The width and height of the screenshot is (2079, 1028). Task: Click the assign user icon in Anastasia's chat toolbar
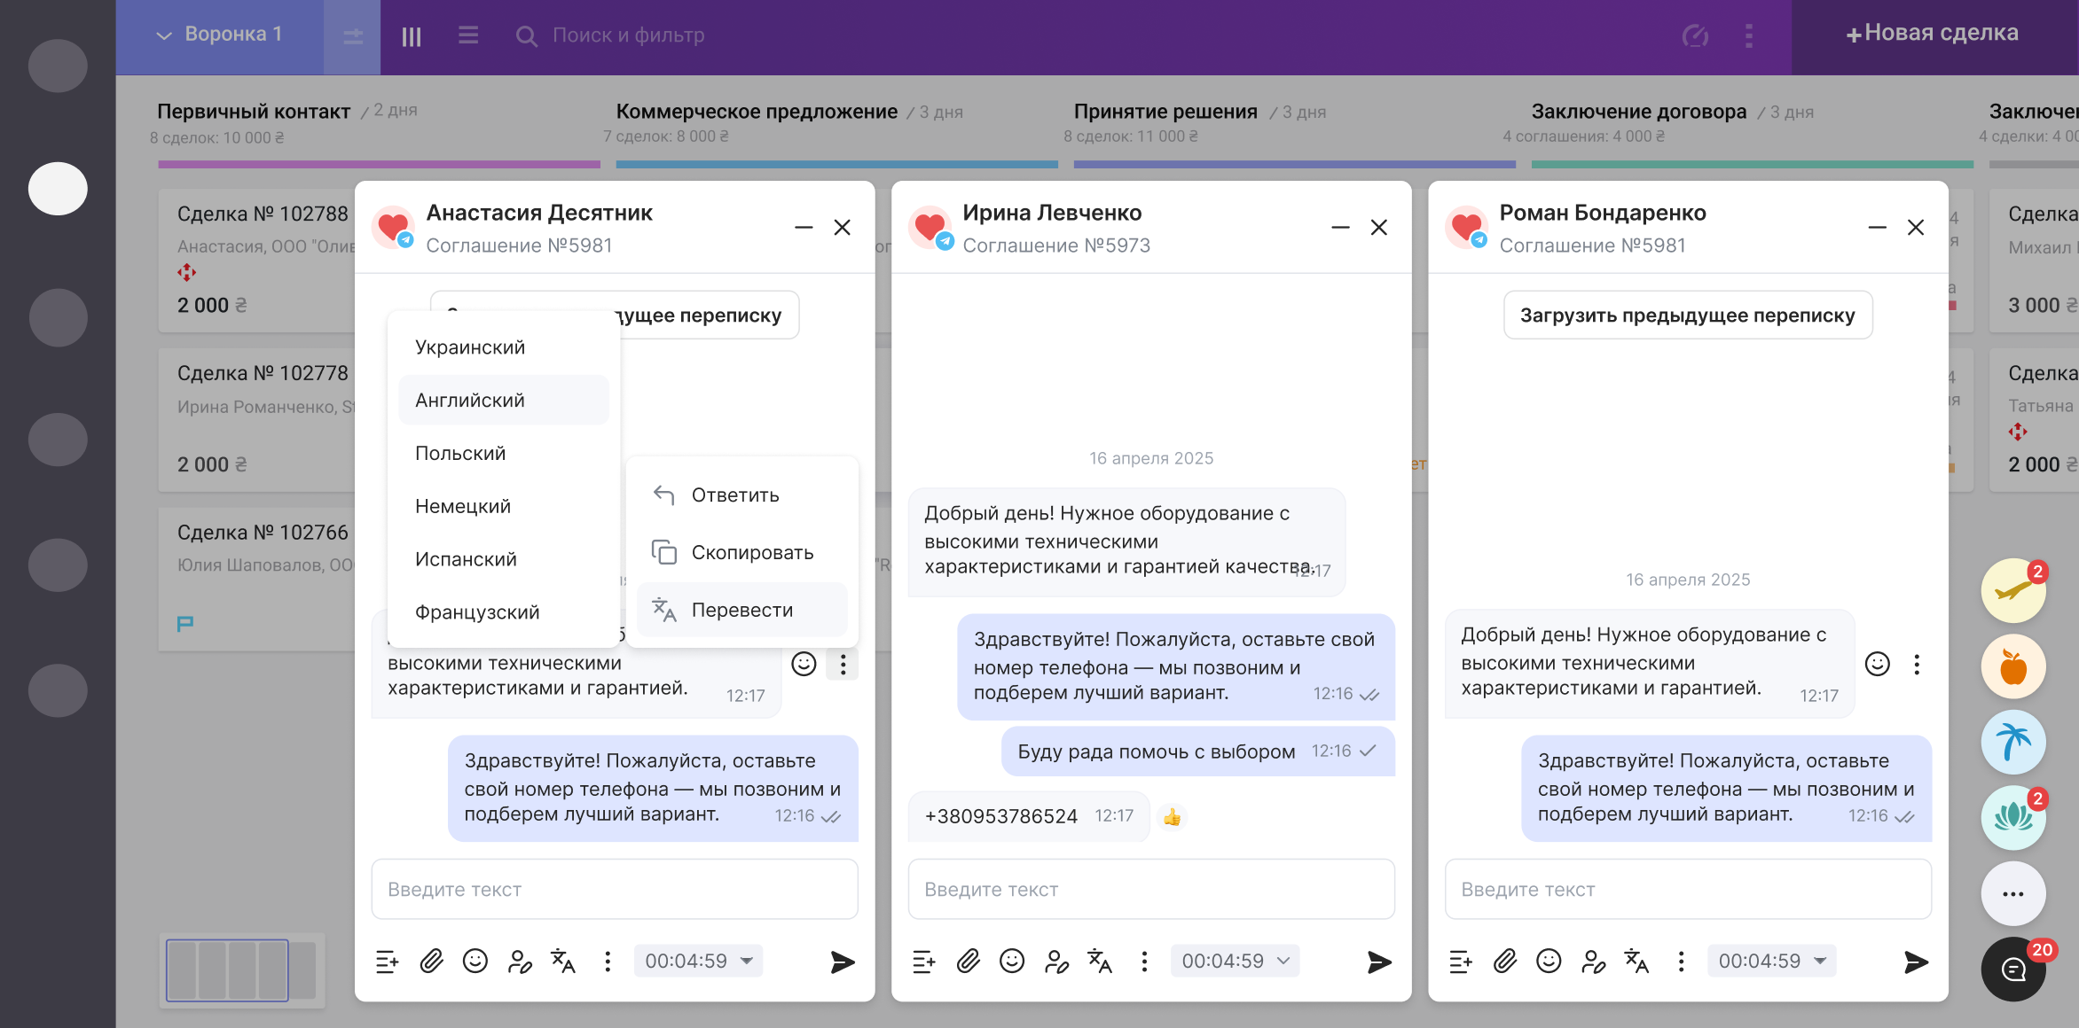520,961
